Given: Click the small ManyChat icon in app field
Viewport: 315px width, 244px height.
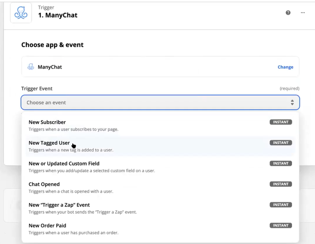Looking at the screenshot, I should pos(31,67).
